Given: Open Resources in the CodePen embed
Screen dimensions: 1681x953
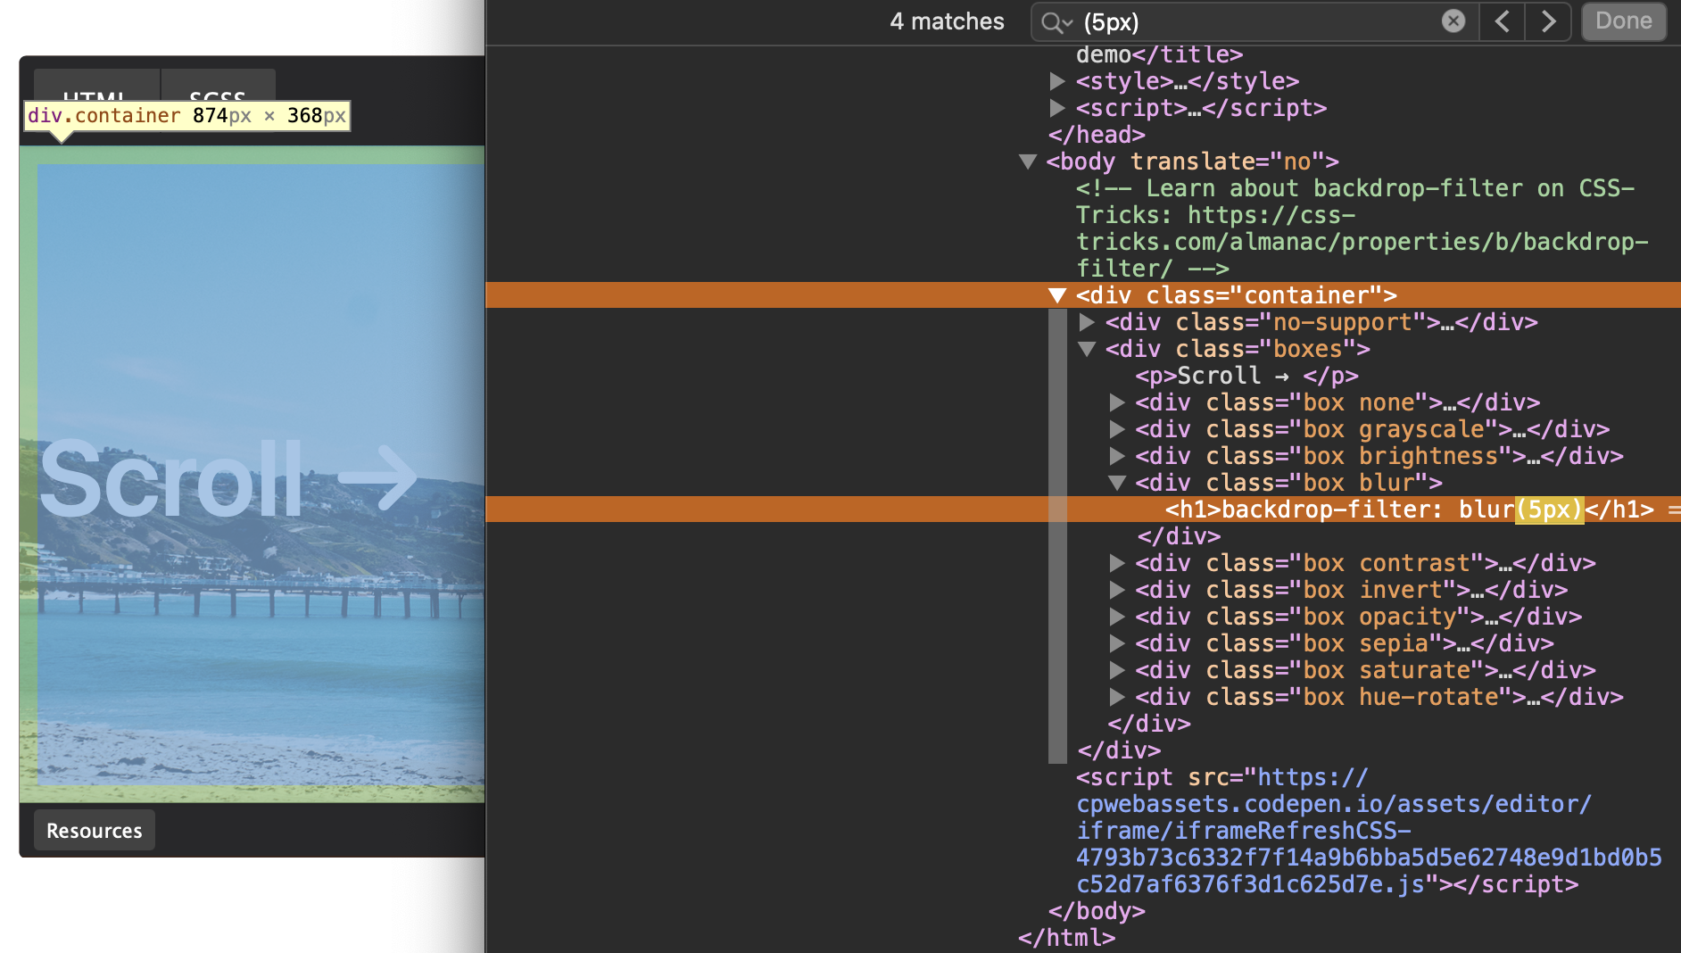Looking at the screenshot, I should tap(95, 830).
